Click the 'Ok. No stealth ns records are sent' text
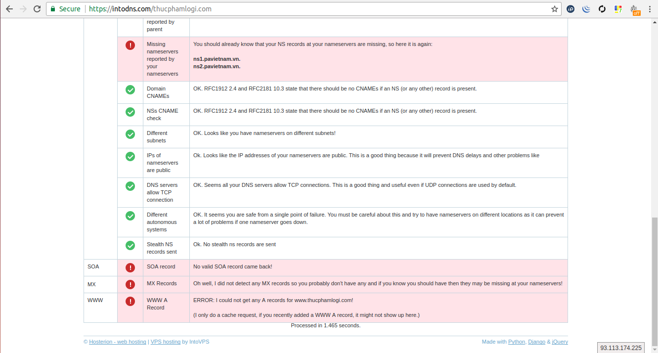This screenshot has width=658, height=353. (234, 244)
